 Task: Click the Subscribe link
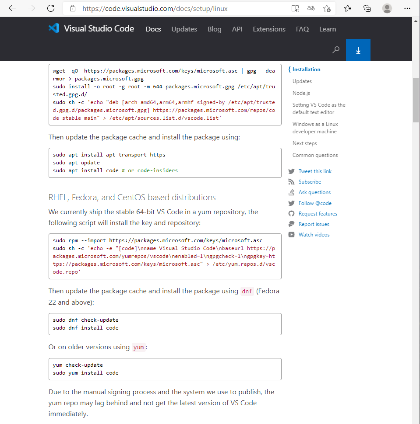(310, 182)
